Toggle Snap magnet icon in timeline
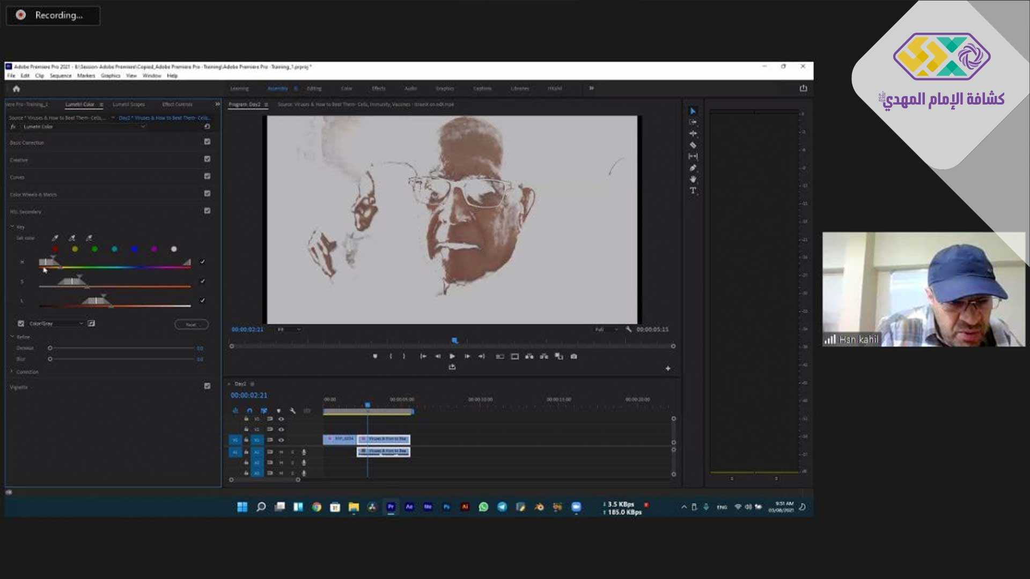Viewport: 1030px width, 579px height. coord(249,411)
